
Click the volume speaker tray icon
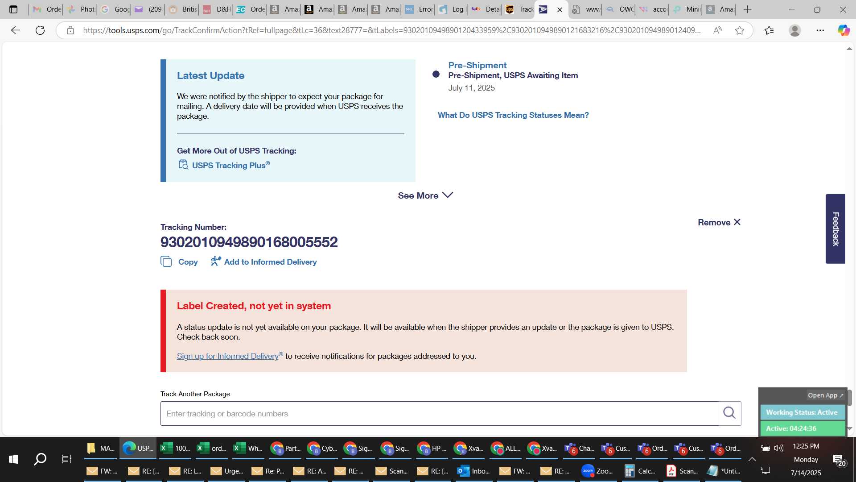click(779, 448)
